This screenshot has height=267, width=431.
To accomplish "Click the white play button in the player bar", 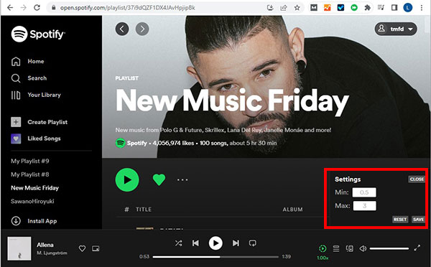I will coord(215,243).
